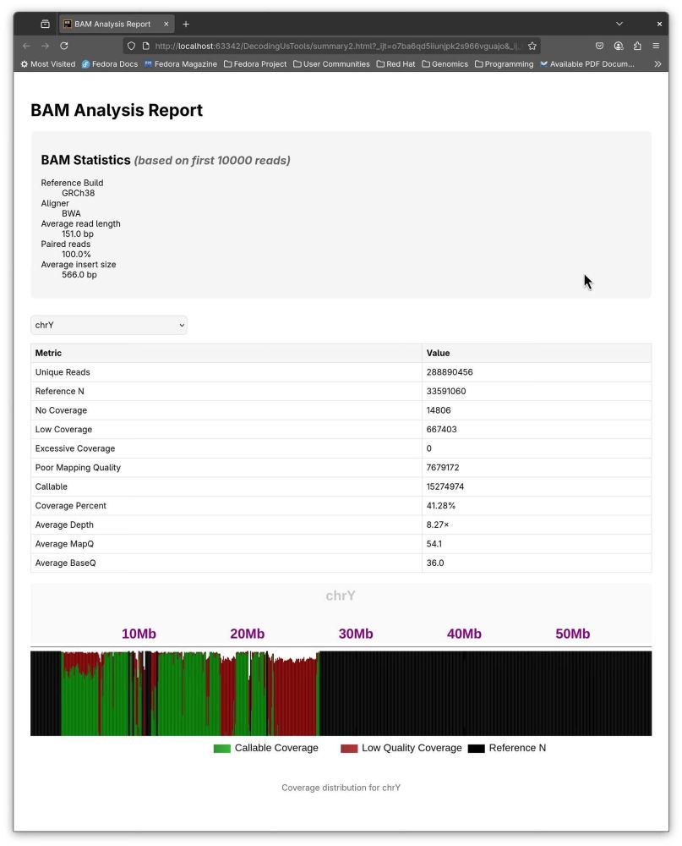Show more bookmarks via double chevron
Image resolution: width=682 pixels, height=846 pixels.
tap(657, 63)
